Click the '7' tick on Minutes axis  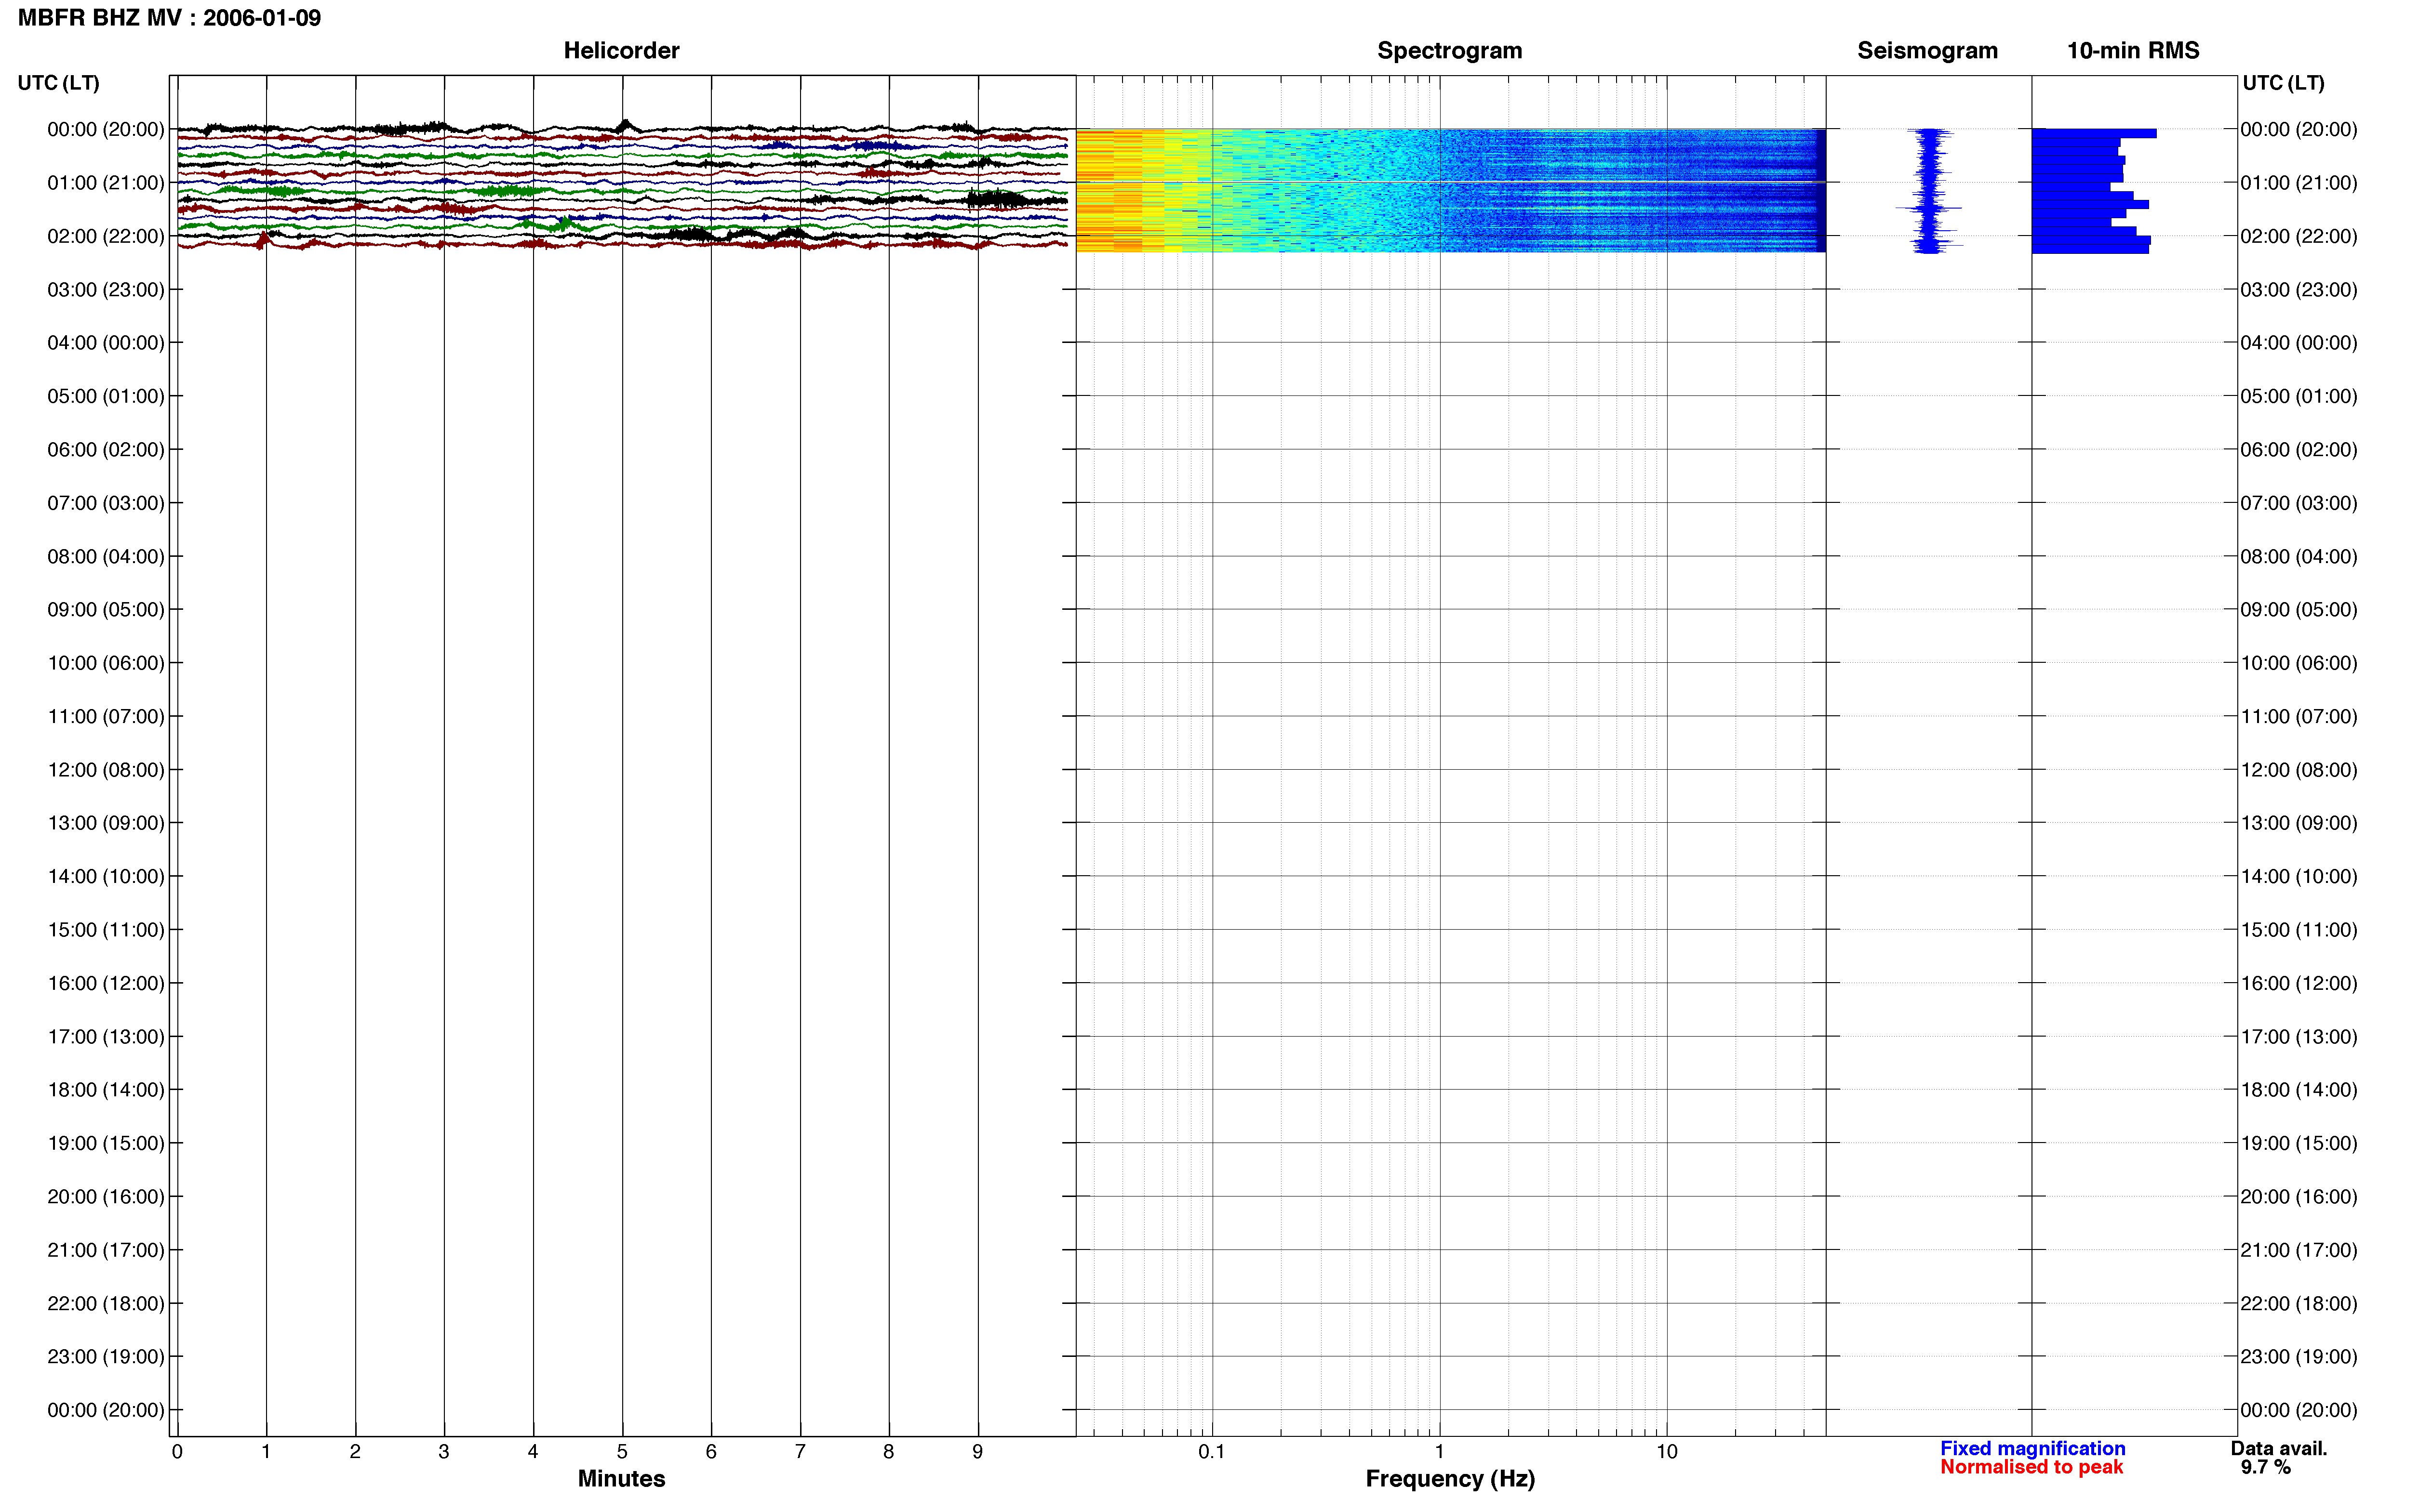coord(801,1452)
